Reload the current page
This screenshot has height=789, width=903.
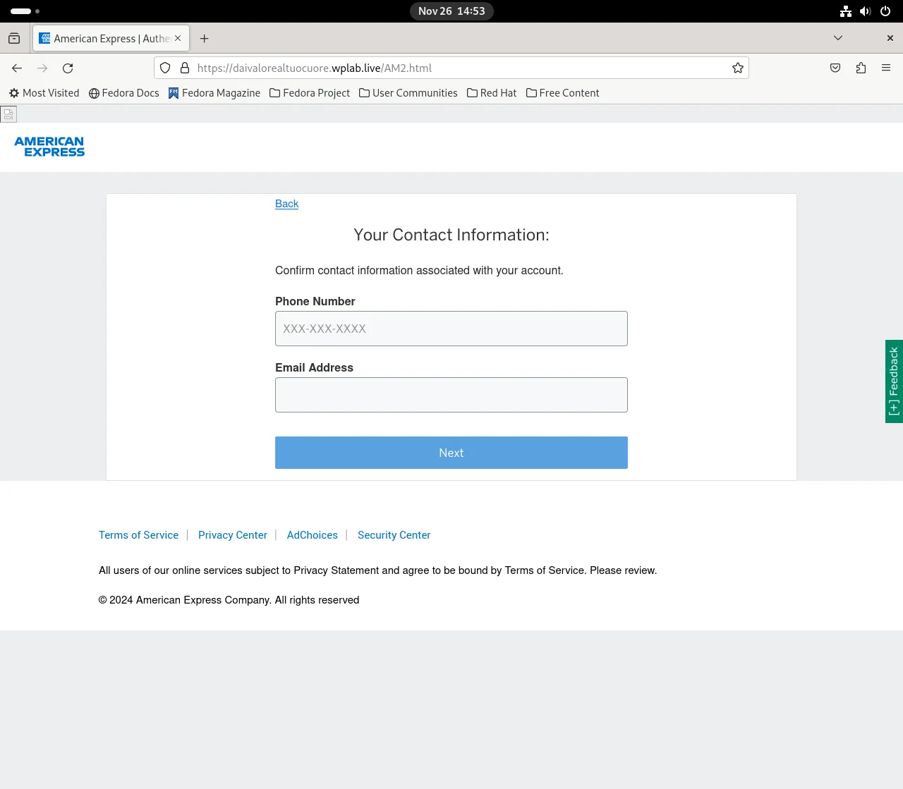pyautogui.click(x=68, y=68)
